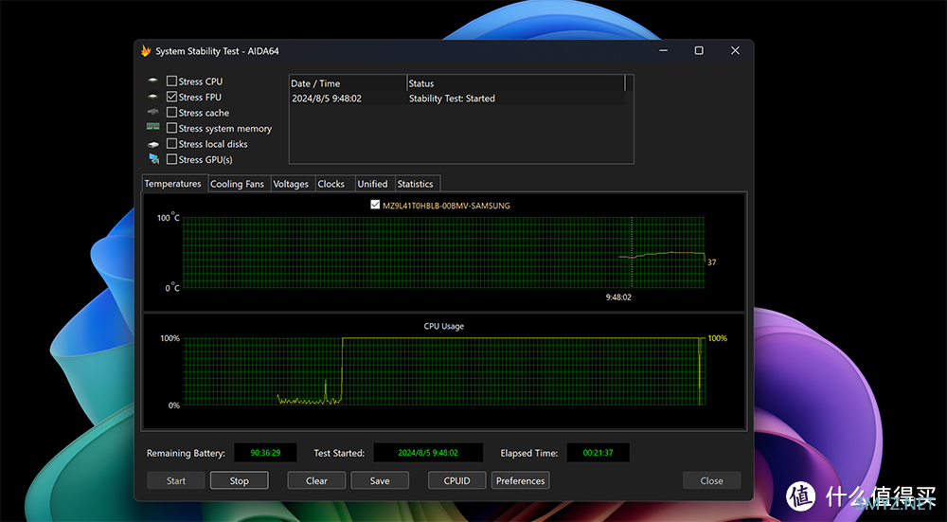Click the 'Stability Test: Started' status text
Image resolution: width=947 pixels, height=522 pixels.
click(x=452, y=99)
